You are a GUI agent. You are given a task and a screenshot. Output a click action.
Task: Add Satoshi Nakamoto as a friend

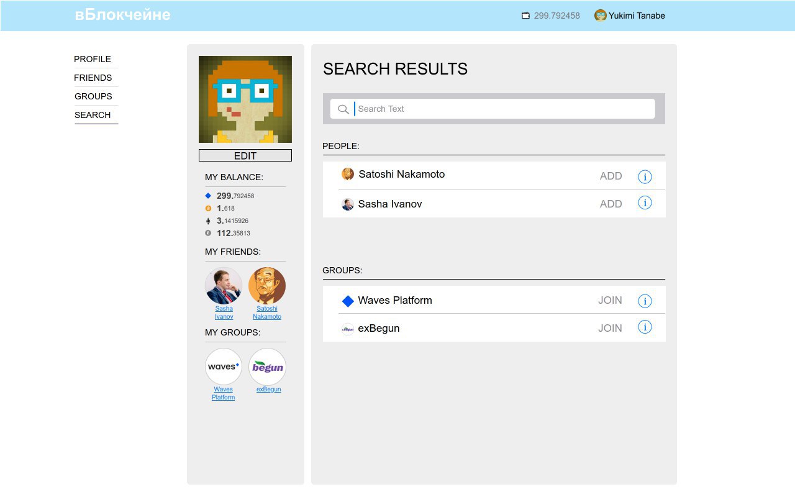click(611, 176)
